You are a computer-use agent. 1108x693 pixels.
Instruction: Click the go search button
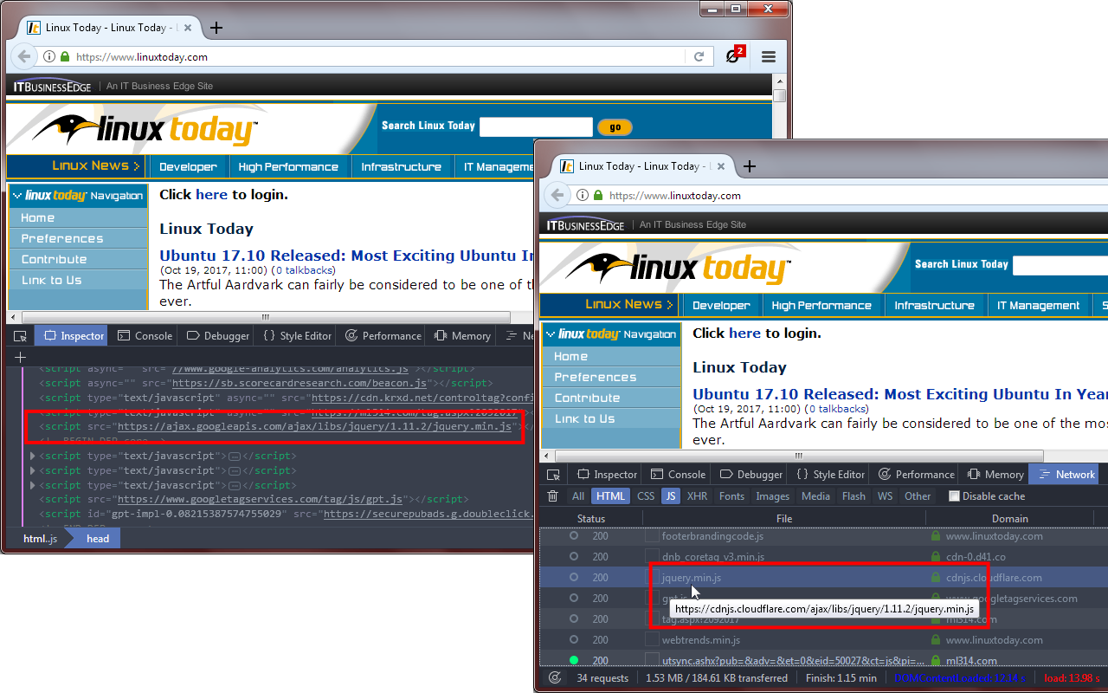pos(615,127)
